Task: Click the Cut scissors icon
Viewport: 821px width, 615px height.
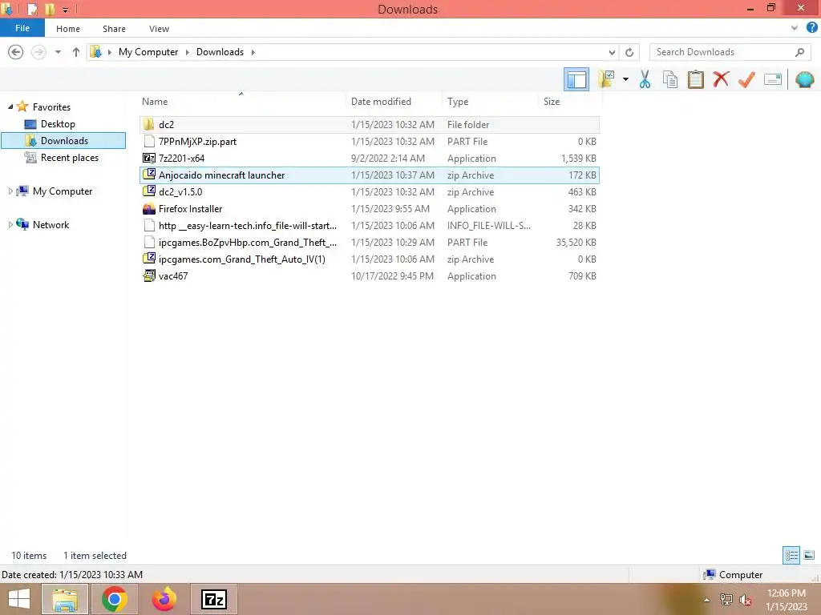Action: [x=645, y=79]
